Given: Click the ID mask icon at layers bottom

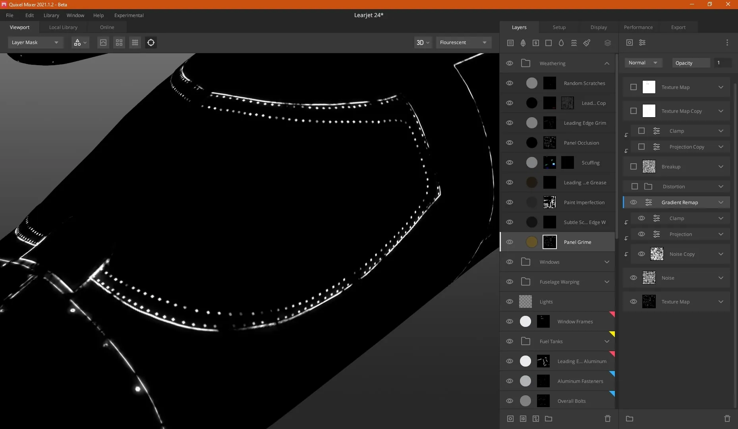Looking at the screenshot, I should pos(523,419).
